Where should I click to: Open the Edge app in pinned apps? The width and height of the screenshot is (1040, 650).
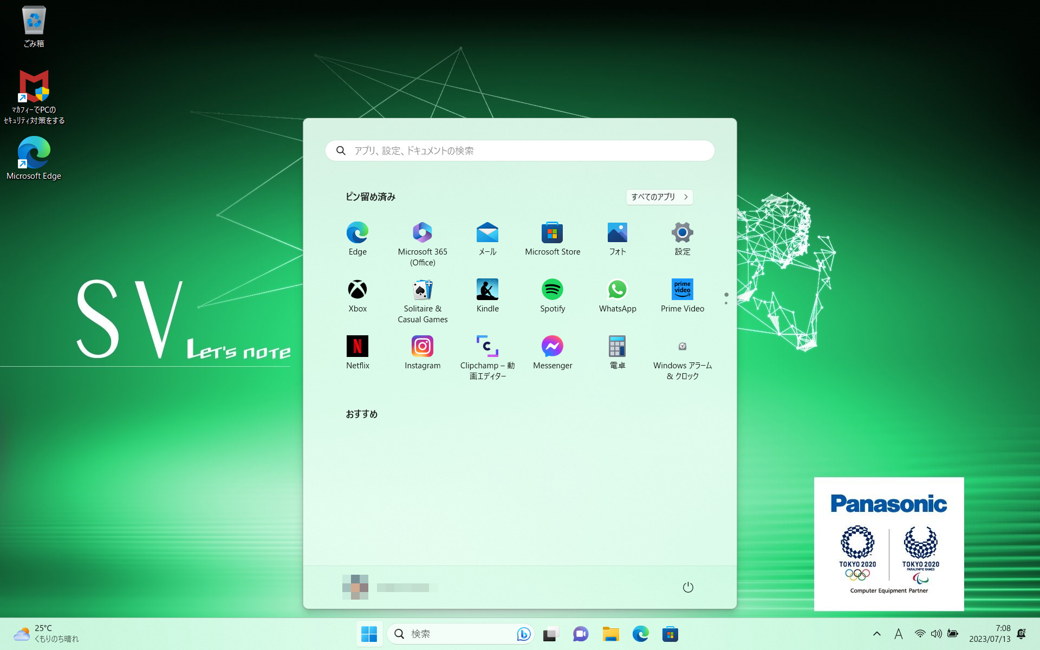(x=357, y=238)
